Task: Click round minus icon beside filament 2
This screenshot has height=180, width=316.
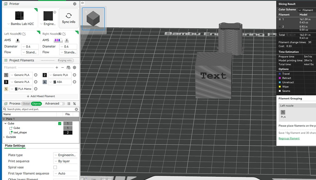Action: tap(74, 75)
